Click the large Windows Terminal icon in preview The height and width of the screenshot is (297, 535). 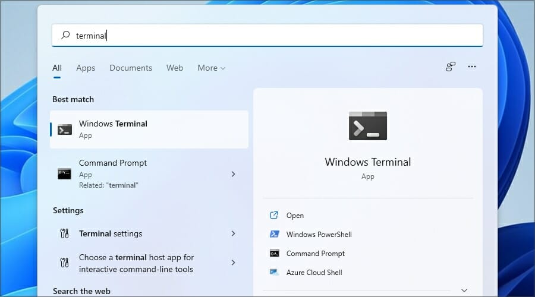[x=368, y=125]
